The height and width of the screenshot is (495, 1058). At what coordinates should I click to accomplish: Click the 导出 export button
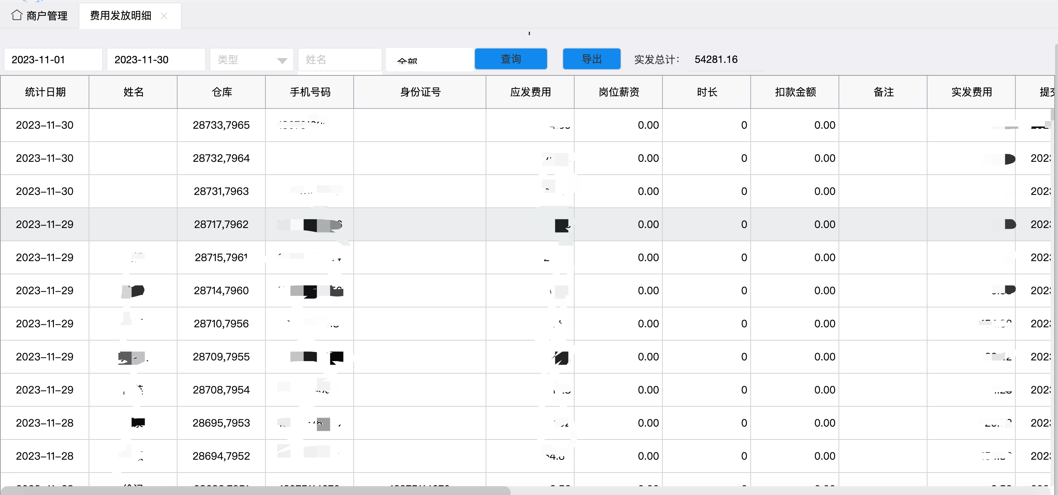tap(591, 59)
